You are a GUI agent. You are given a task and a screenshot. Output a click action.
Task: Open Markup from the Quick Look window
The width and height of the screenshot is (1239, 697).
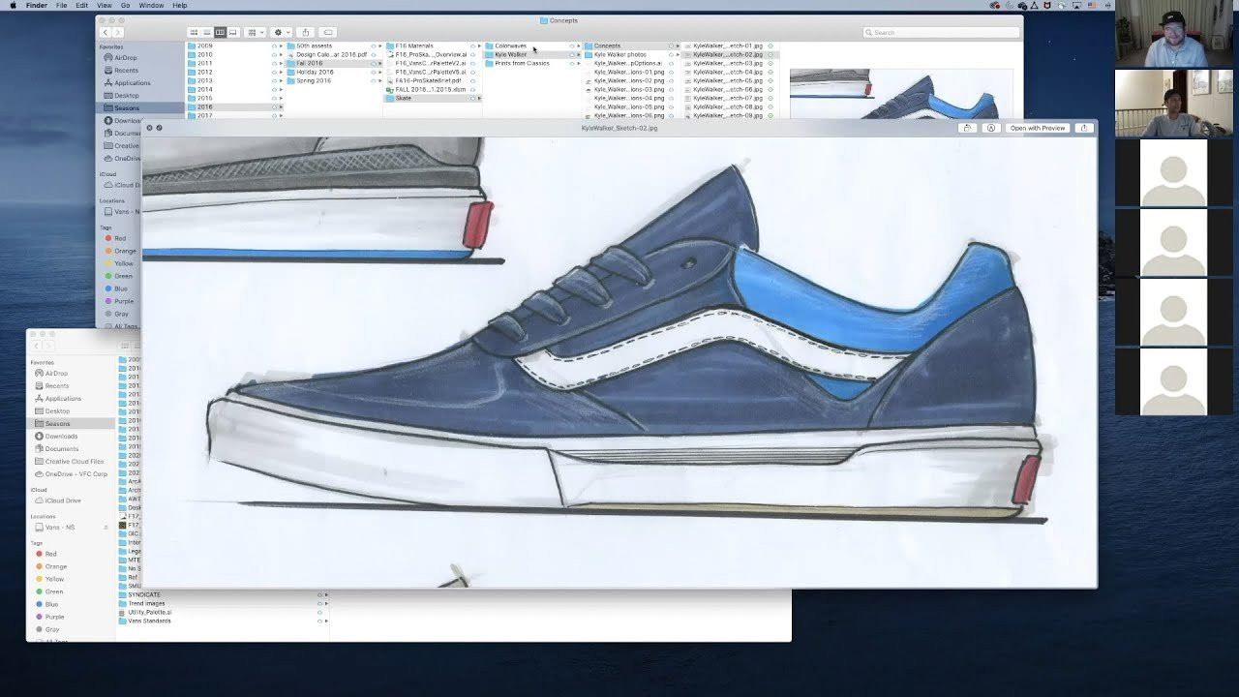(x=991, y=128)
